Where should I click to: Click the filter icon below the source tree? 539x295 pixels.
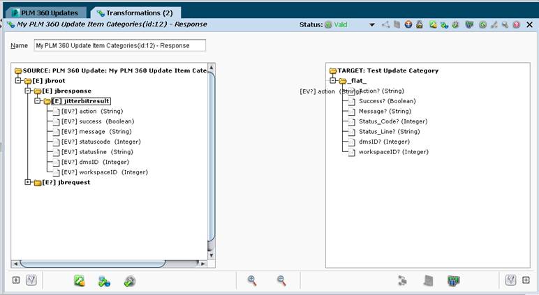[31, 280]
